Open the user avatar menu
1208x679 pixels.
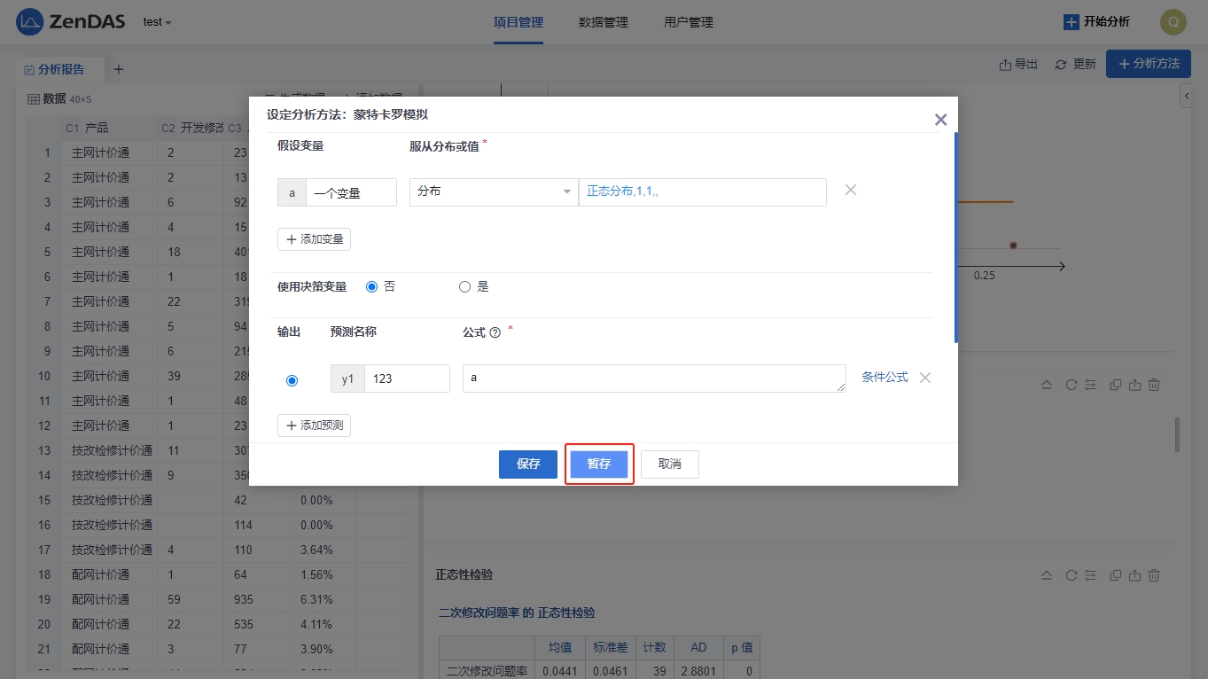(x=1173, y=22)
